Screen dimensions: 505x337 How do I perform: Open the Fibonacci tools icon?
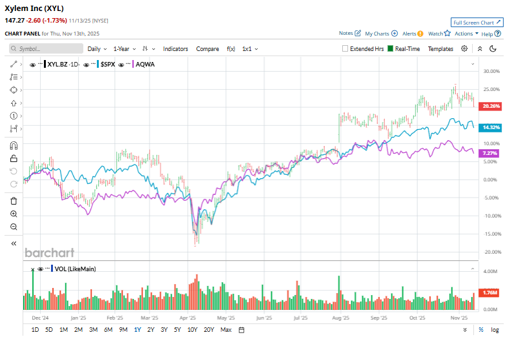tap(14, 77)
